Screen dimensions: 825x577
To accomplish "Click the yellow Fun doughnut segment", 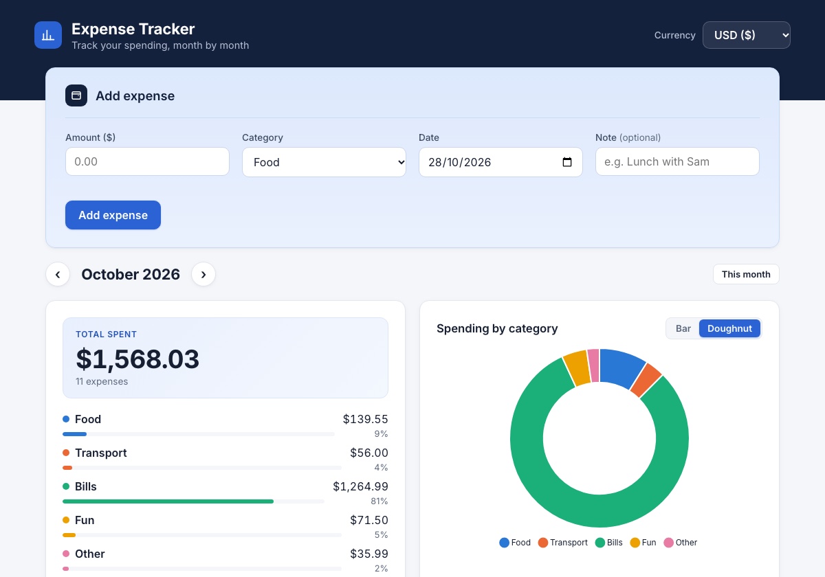I will coord(577,368).
